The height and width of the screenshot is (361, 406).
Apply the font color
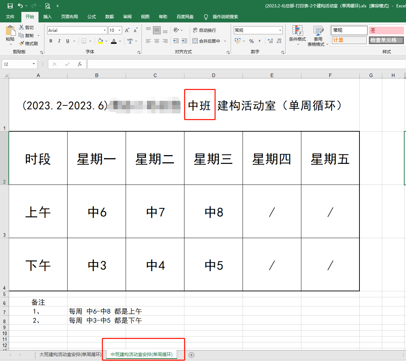click(114, 41)
